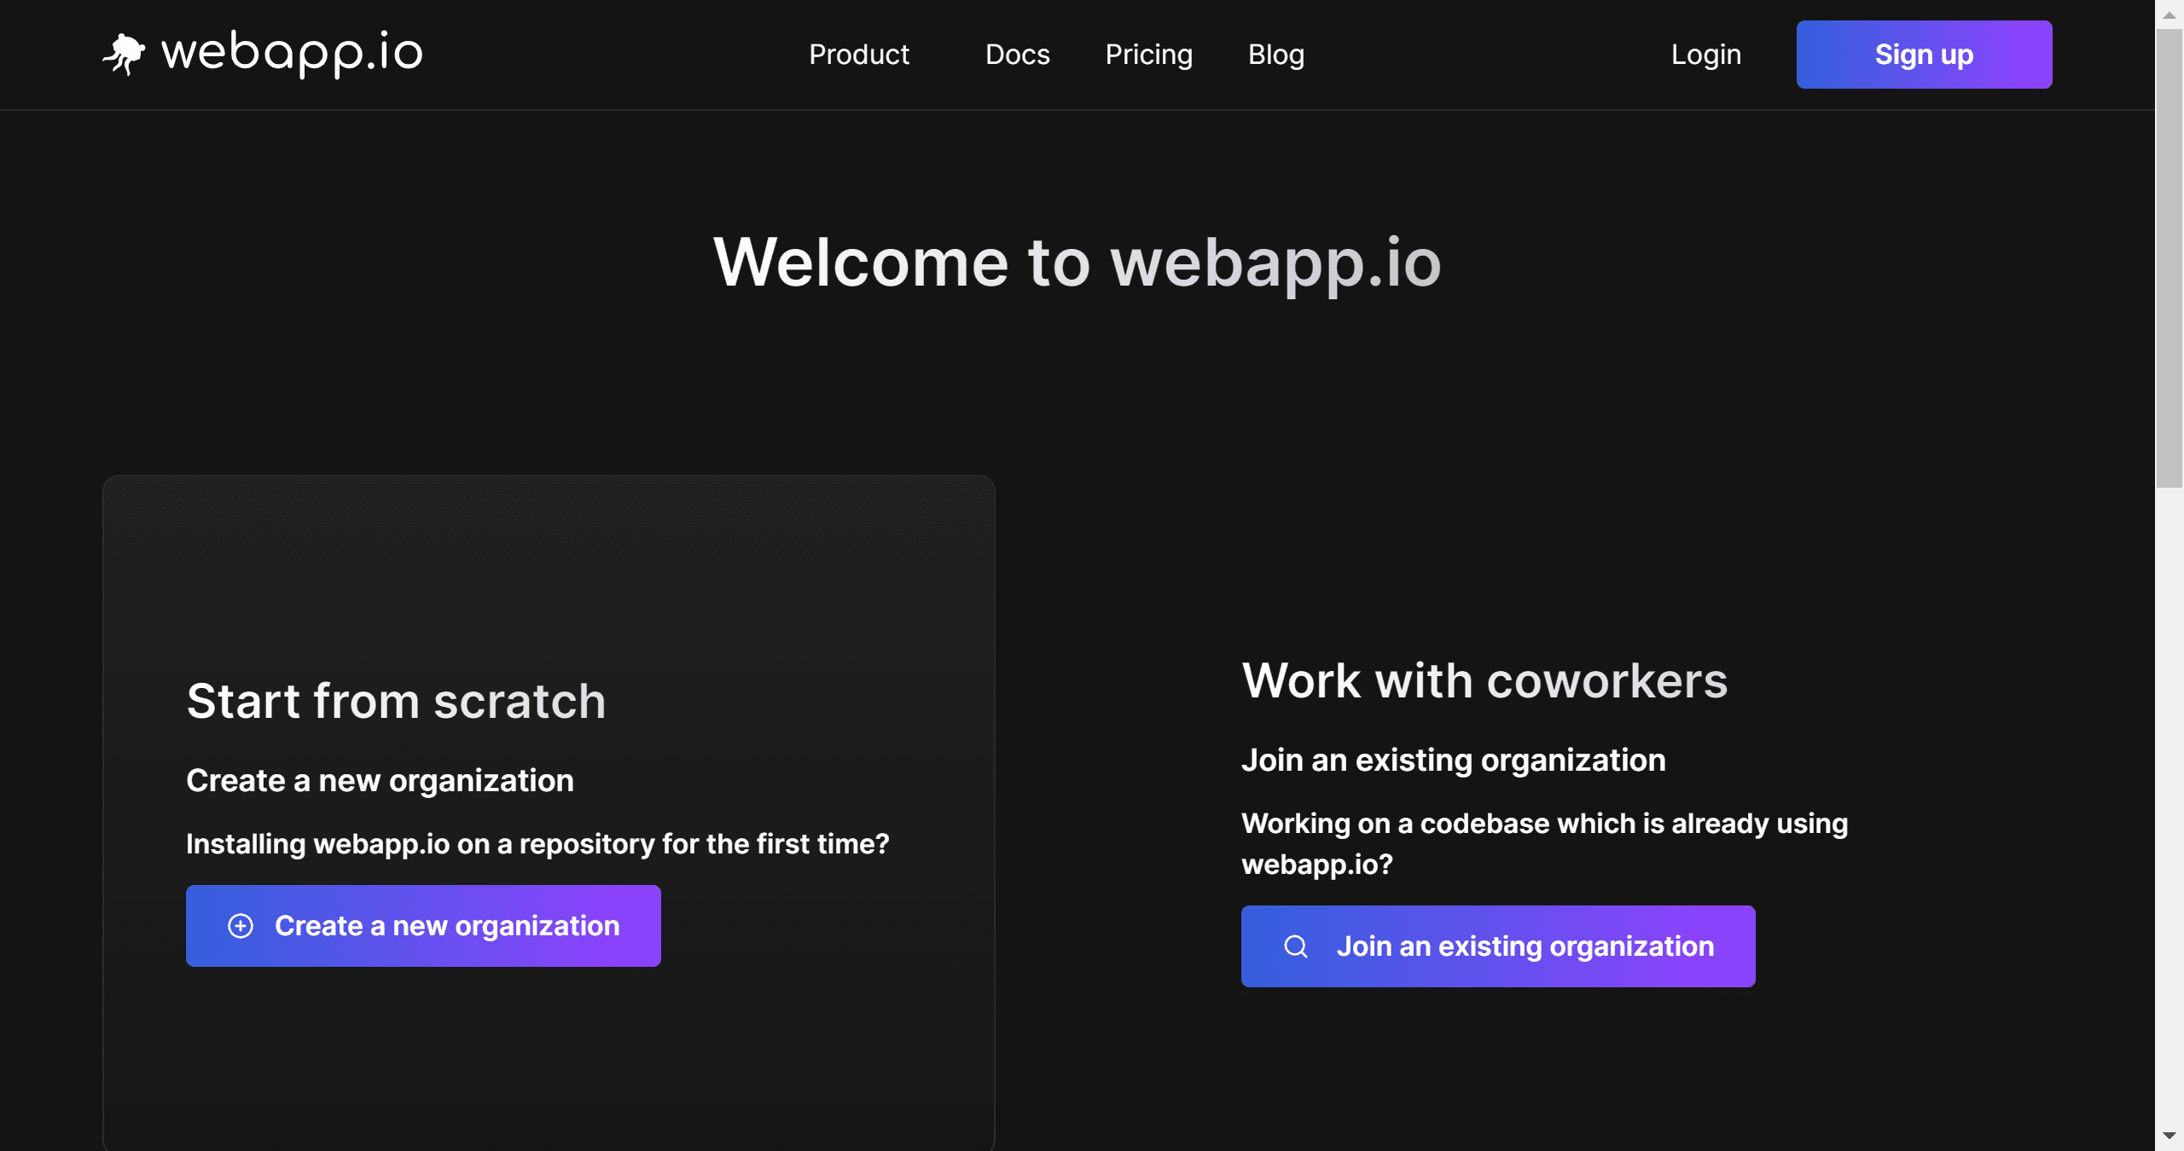Click the Join an existing organization button label
The width and height of the screenshot is (2184, 1151).
pyautogui.click(x=1525, y=946)
